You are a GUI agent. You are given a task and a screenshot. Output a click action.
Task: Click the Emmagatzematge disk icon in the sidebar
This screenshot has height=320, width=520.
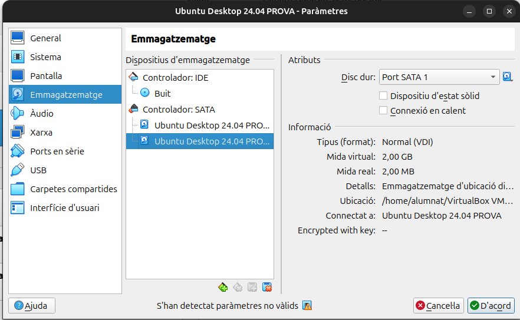coord(18,95)
